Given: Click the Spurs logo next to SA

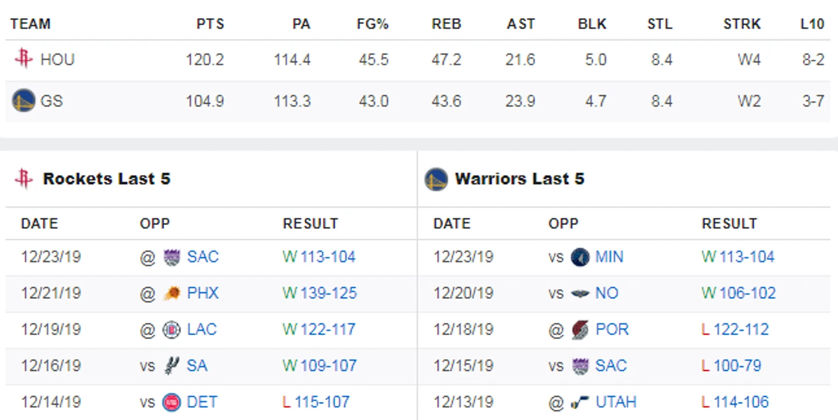Looking at the screenshot, I should click(x=172, y=366).
